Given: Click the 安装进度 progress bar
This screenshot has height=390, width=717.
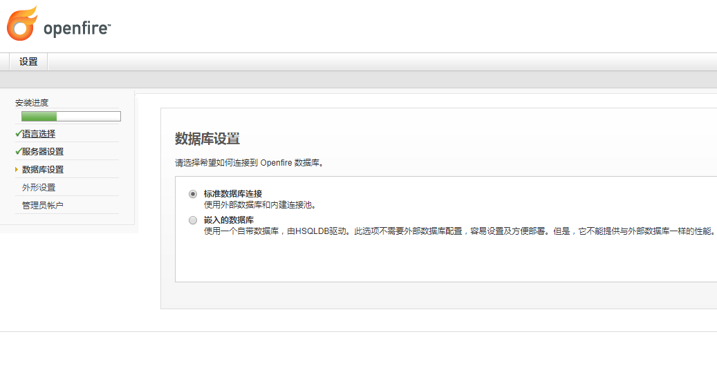Looking at the screenshot, I should pos(71,117).
